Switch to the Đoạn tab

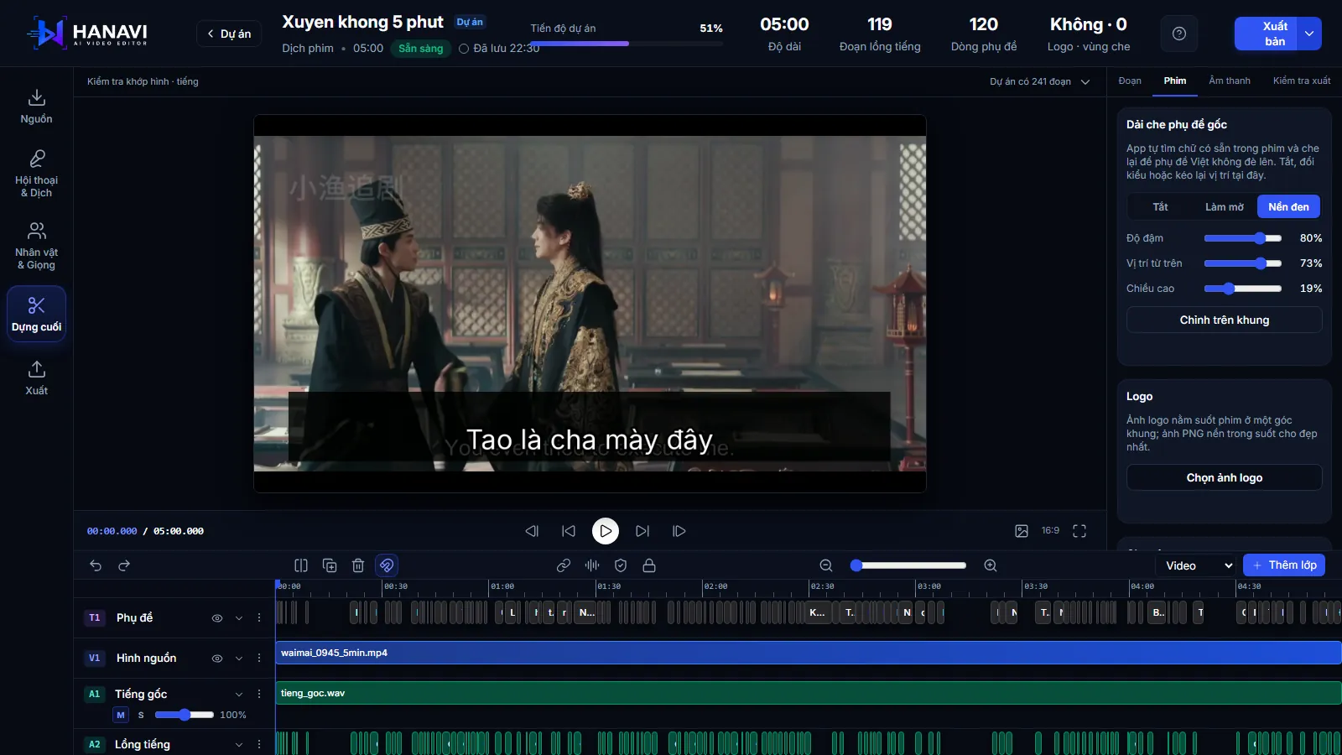click(1130, 81)
